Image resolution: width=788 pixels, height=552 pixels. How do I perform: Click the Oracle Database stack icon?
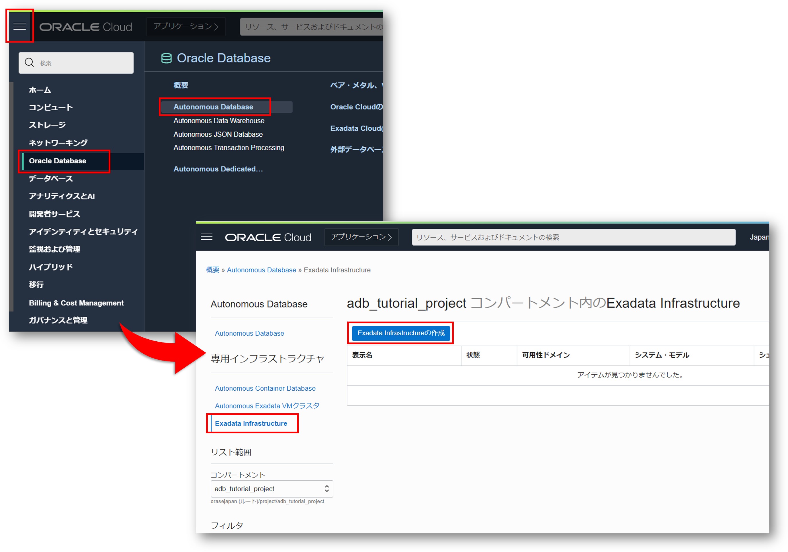click(x=167, y=58)
